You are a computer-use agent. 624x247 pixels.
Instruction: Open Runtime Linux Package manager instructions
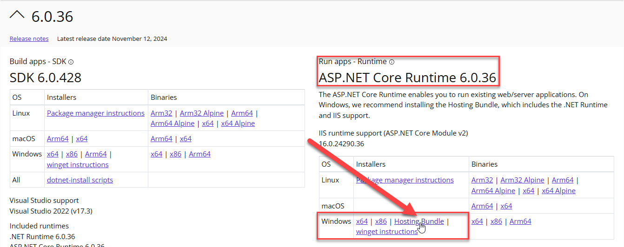(405, 180)
